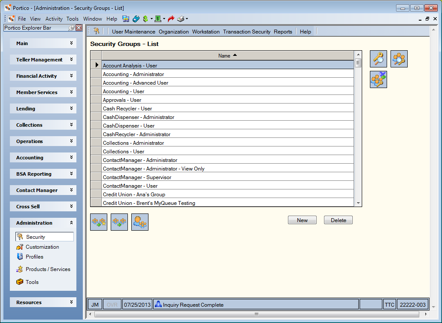Click the New button
The width and height of the screenshot is (442, 323).
tap(302, 220)
